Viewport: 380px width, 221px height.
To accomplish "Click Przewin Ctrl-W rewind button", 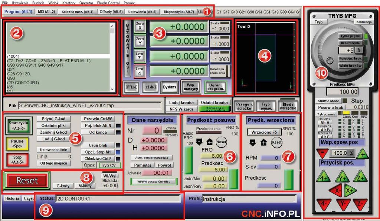I will 98,119.
